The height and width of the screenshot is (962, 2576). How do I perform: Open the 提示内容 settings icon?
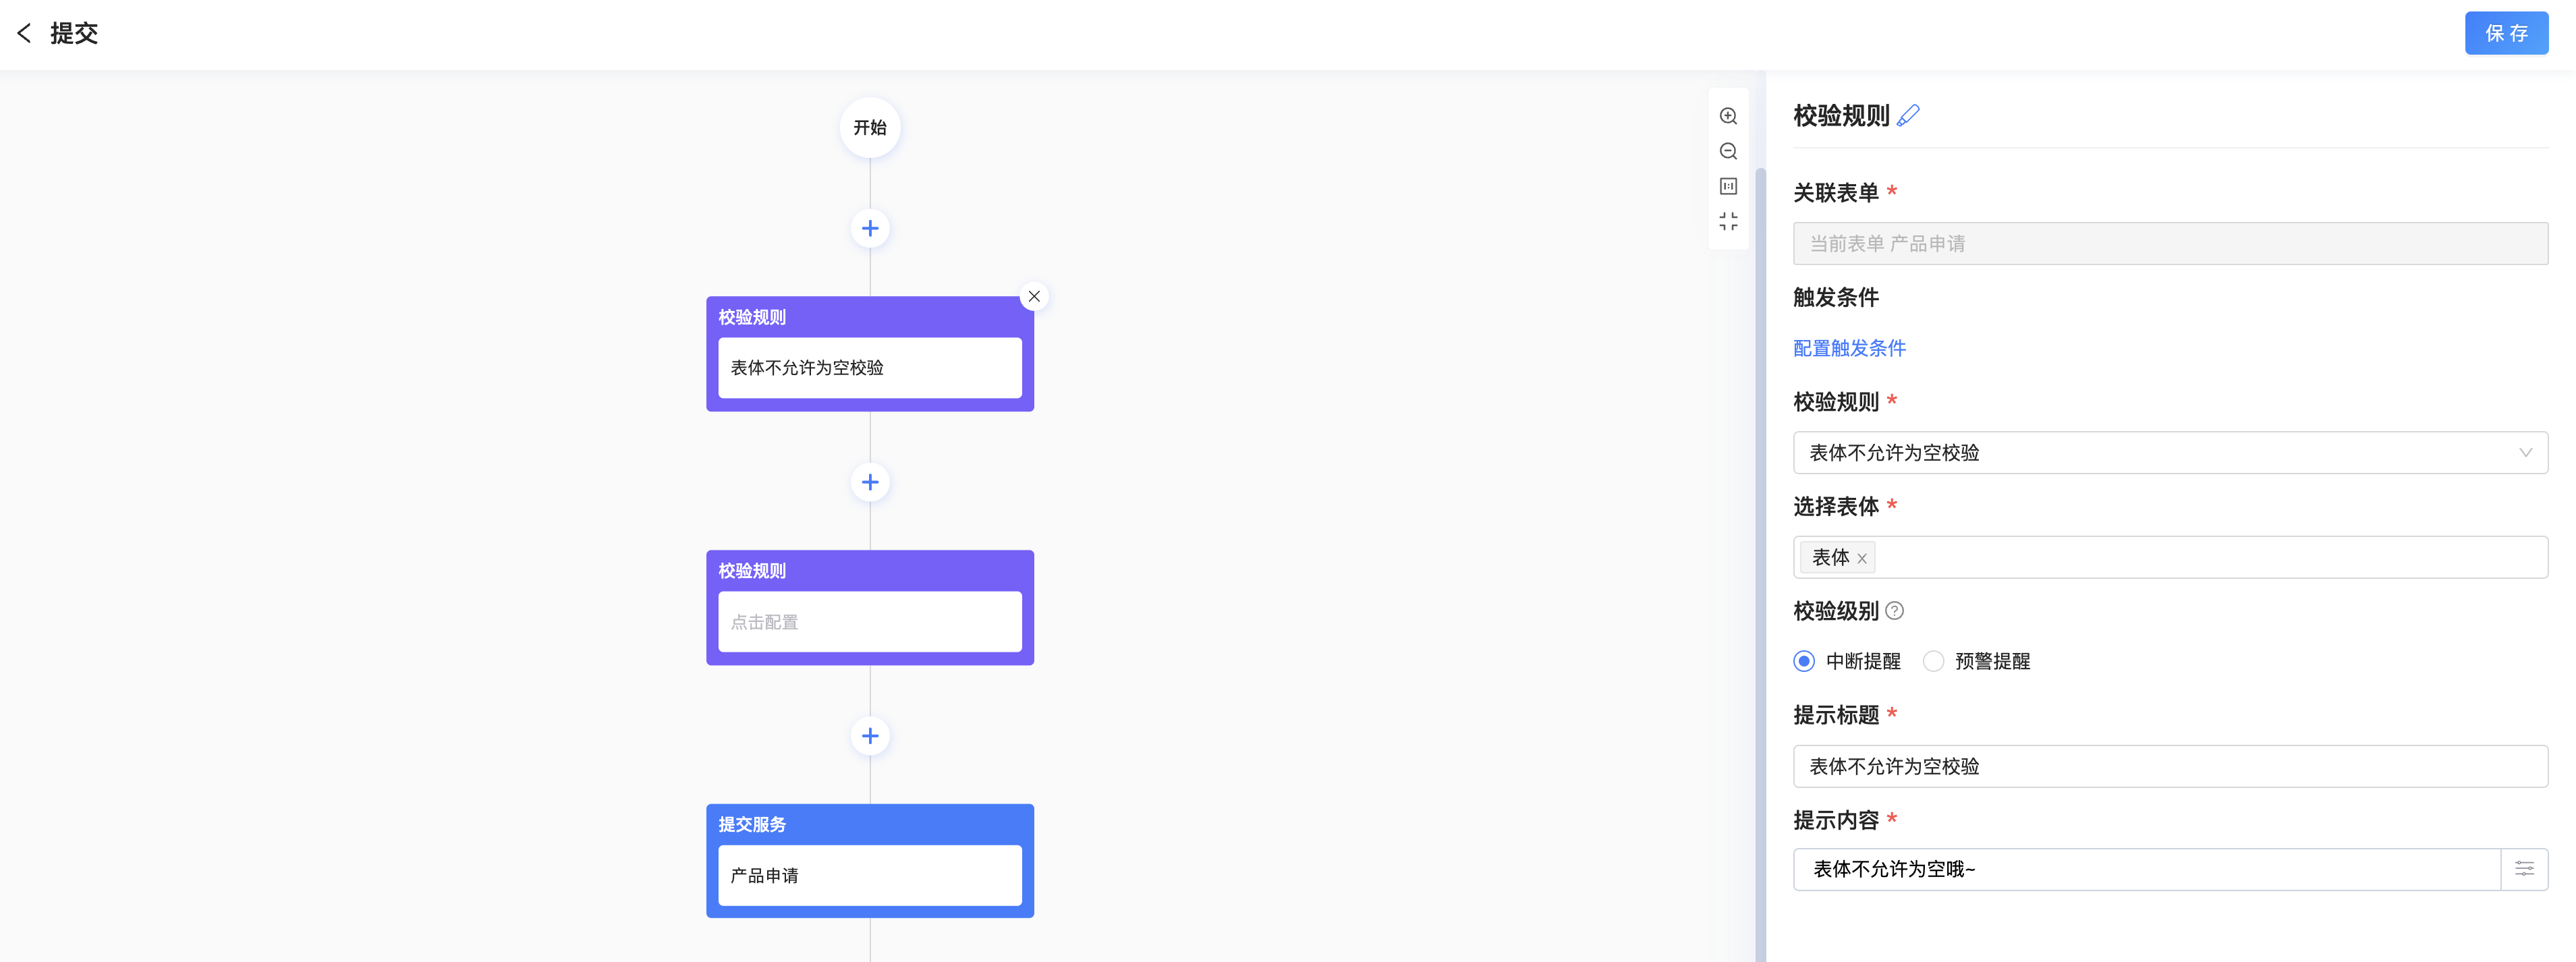point(2524,869)
